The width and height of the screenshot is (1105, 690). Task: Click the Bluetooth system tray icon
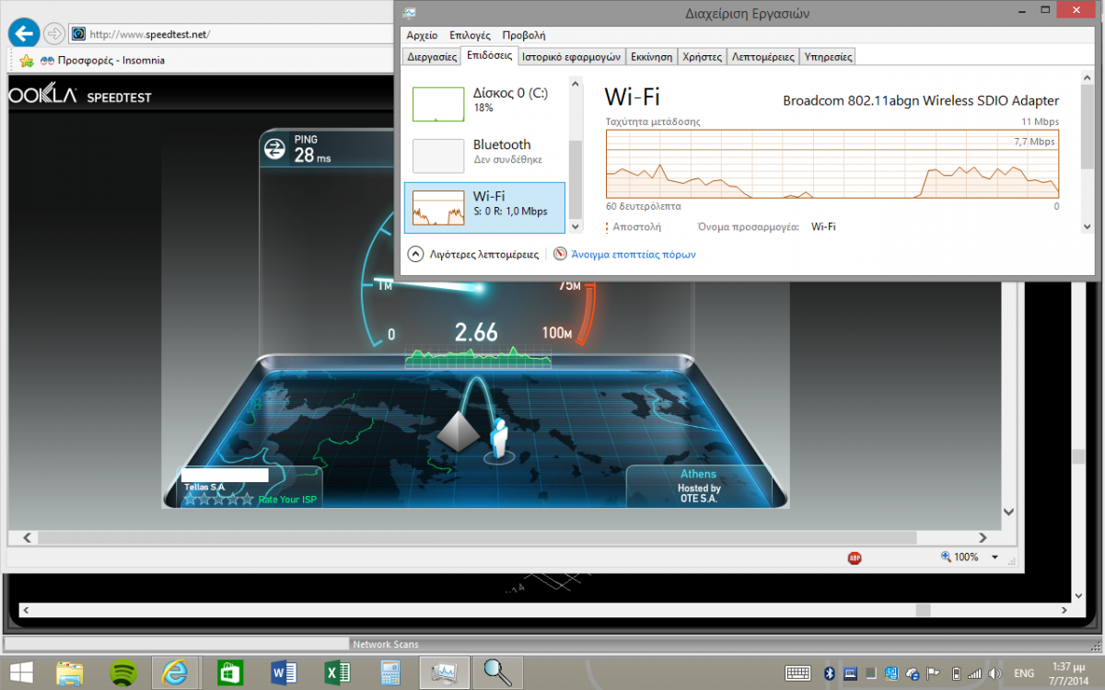pos(828,673)
